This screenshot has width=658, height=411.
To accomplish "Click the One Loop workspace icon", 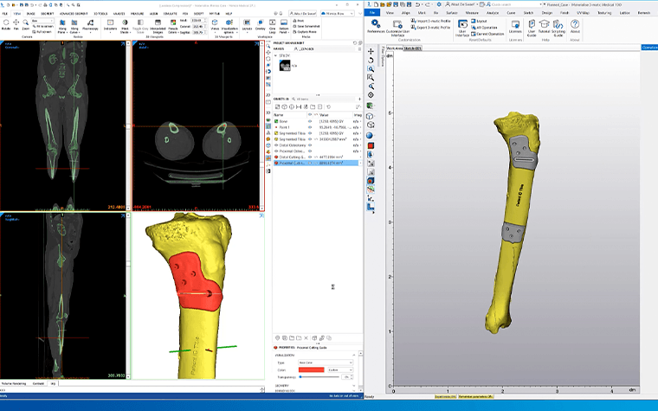I will 273,26.
